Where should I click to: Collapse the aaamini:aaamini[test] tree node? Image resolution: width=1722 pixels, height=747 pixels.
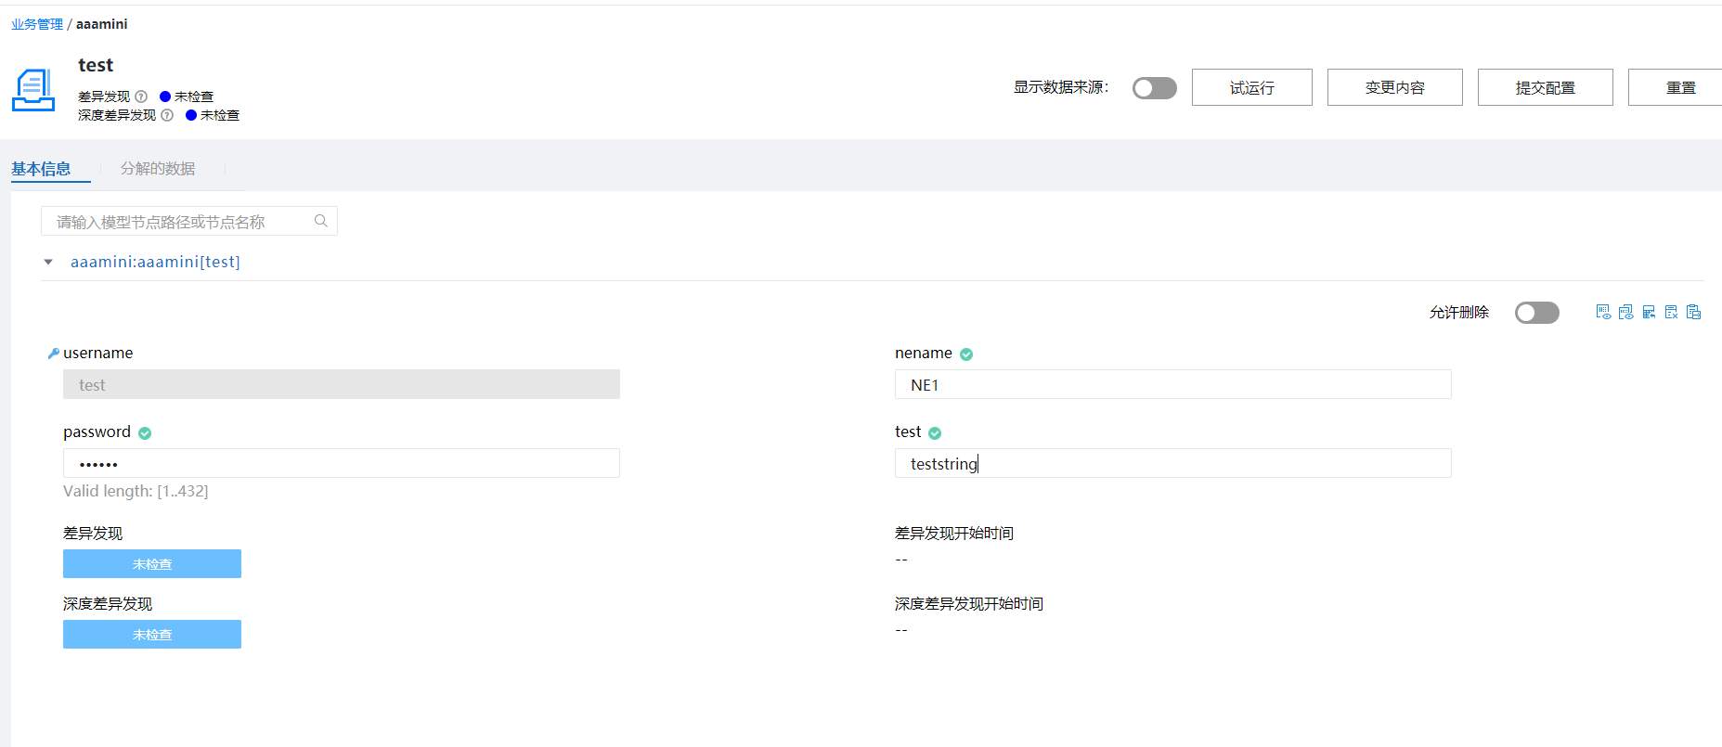tap(48, 263)
